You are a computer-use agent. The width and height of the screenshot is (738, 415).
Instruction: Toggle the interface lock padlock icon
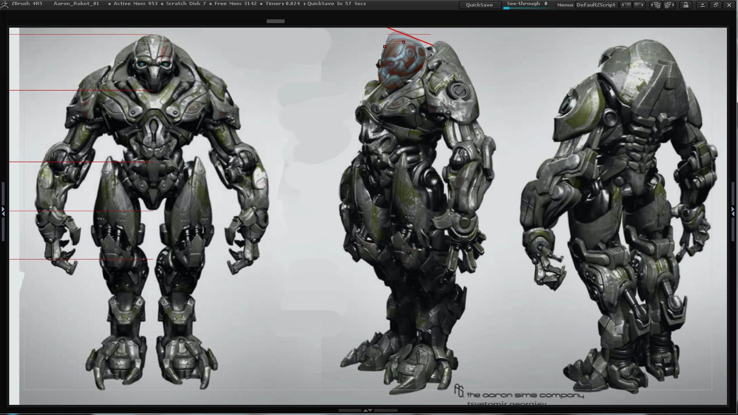point(687,5)
